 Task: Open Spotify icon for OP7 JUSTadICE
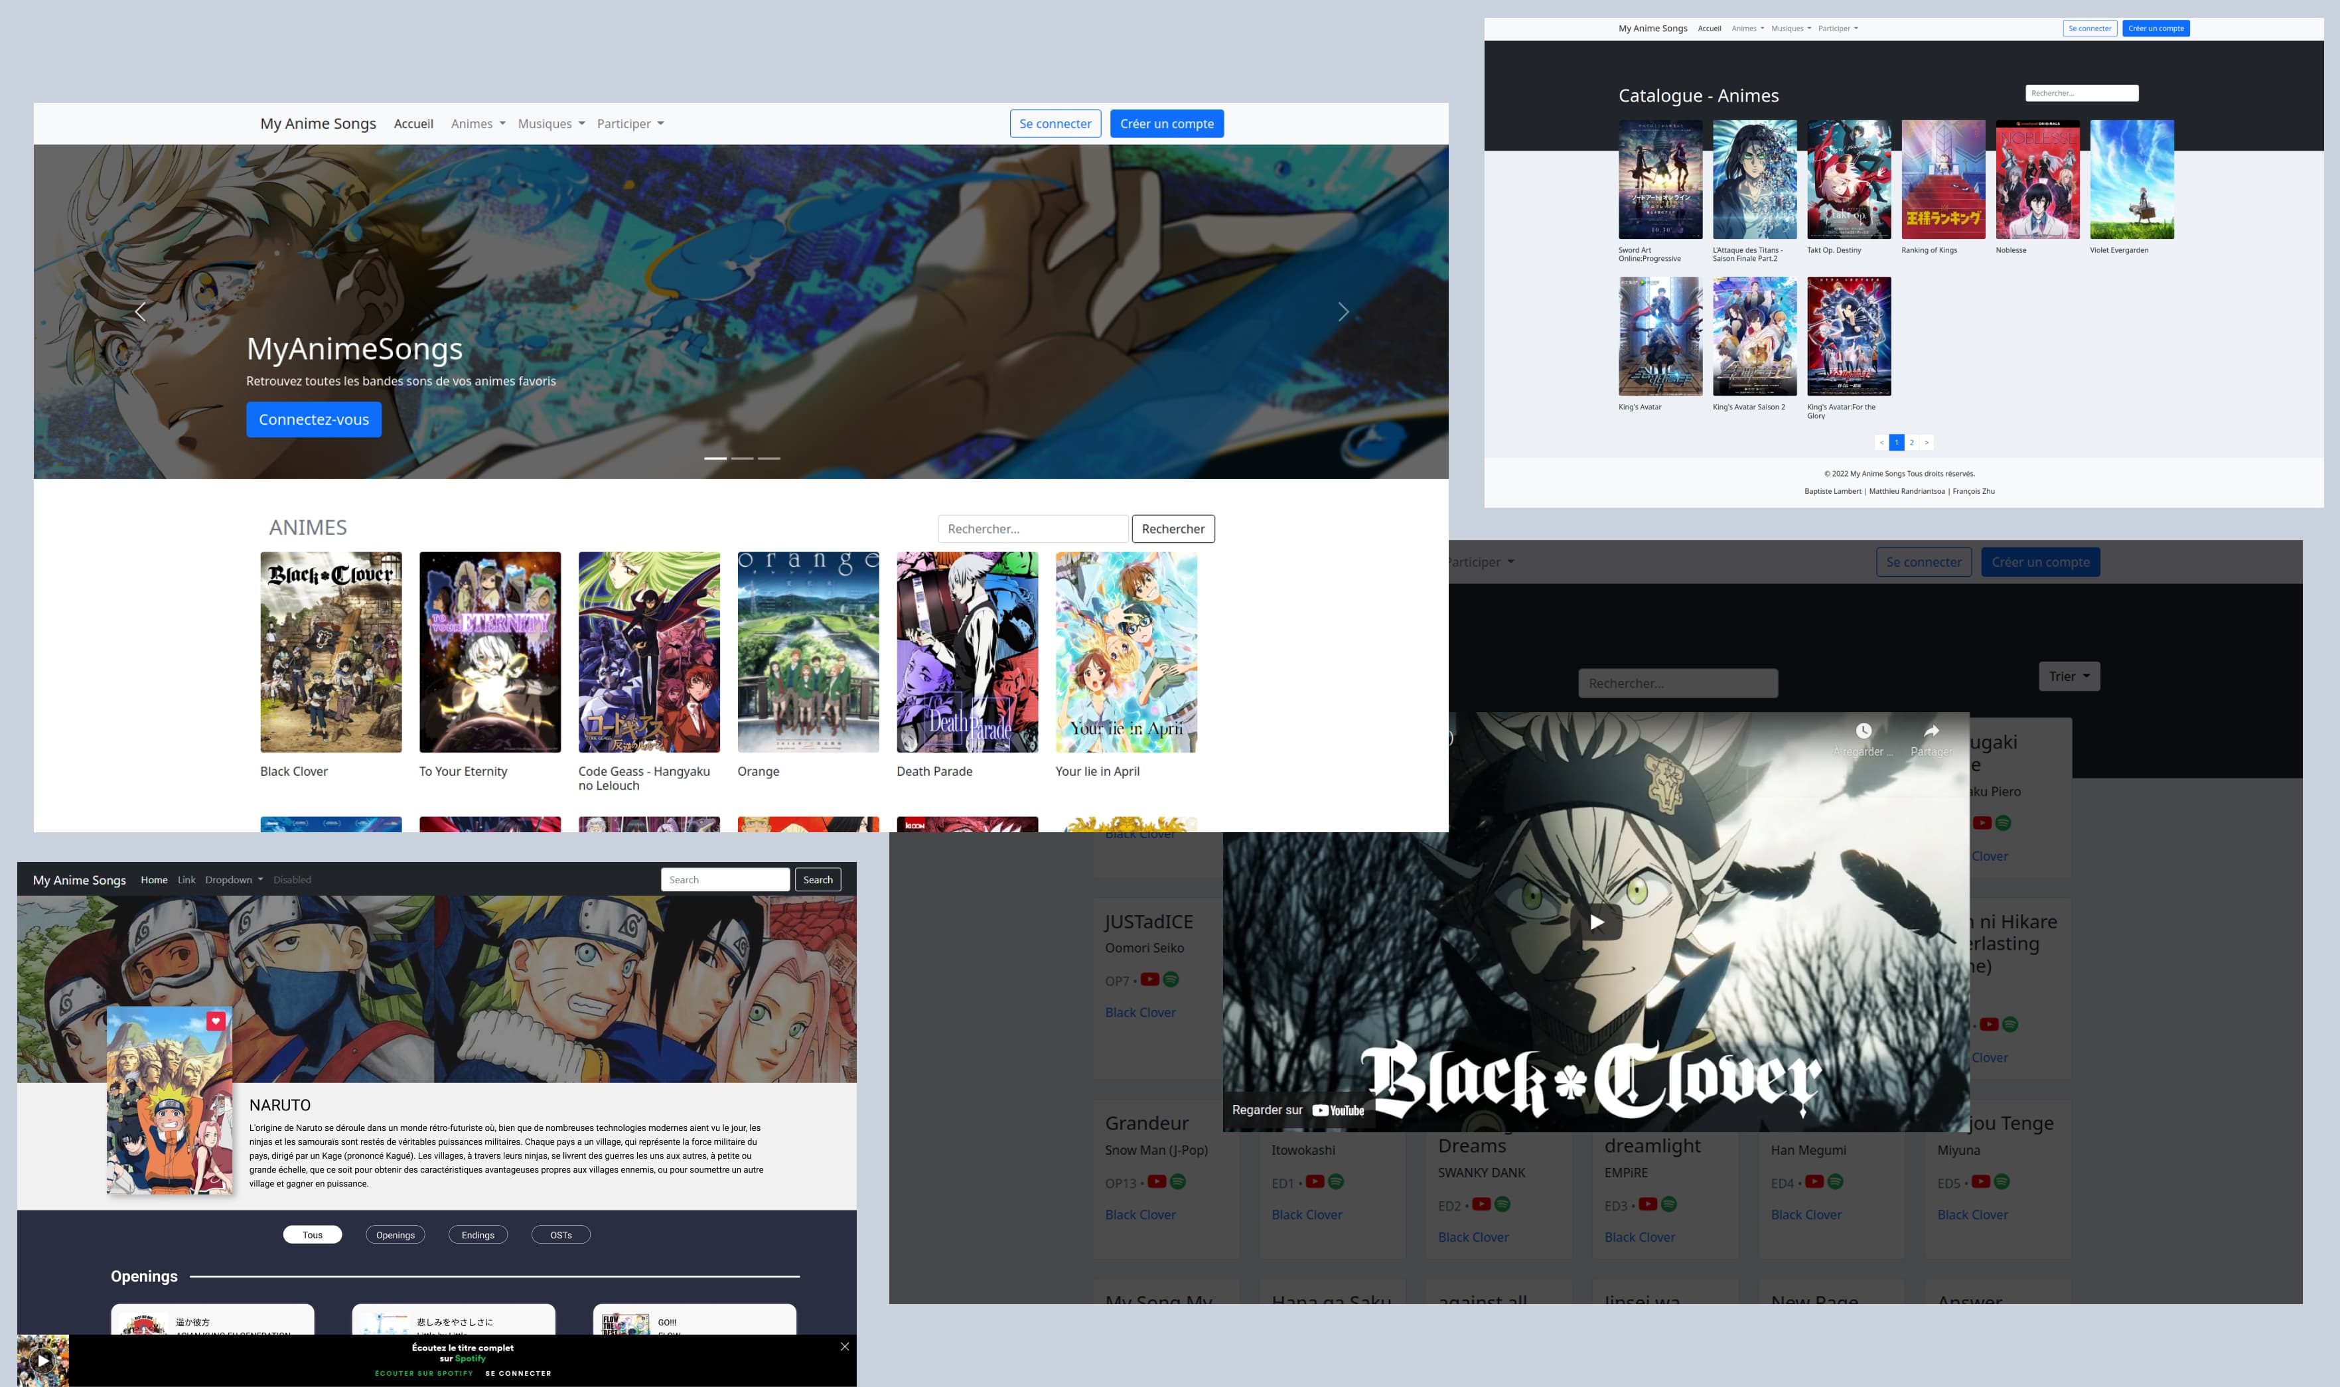pyautogui.click(x=1171, y=980)
